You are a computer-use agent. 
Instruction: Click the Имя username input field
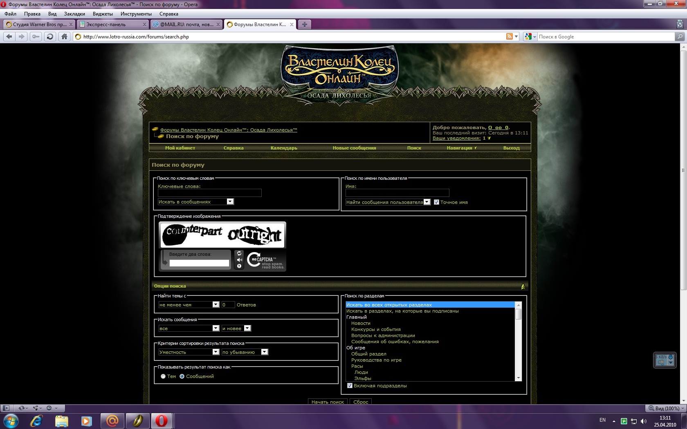pyautogui.click(x=397, y=193)
